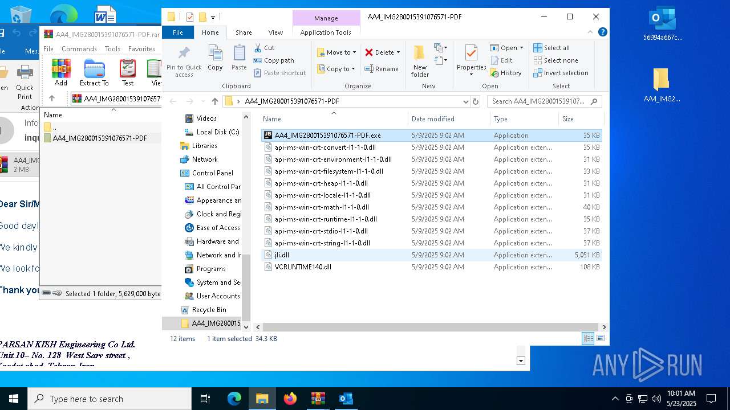Switch to details view in status bar
This screenshot has height=410, width=730.
[588, 338]
